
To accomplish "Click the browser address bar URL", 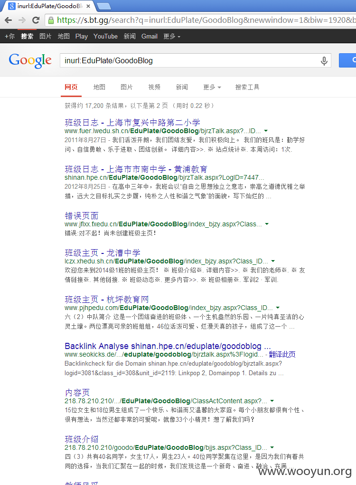I will pyautogui.click(x=206, y=20).
